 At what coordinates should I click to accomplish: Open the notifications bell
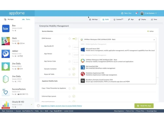136,13
